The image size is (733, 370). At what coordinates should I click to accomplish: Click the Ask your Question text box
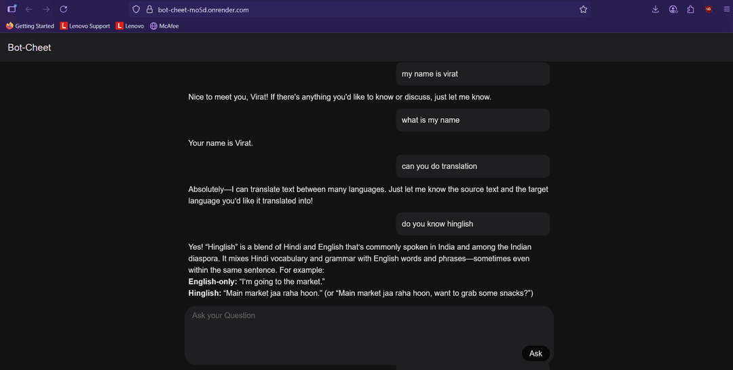coord(353,326)
